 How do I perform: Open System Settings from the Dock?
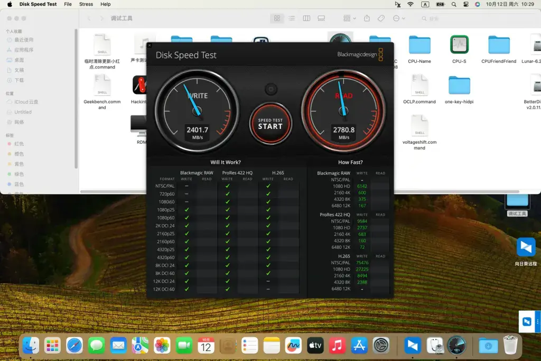[381, 346]
